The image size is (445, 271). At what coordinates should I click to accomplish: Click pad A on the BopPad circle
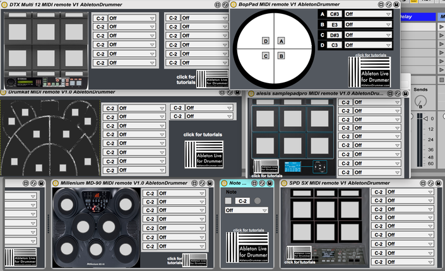click(281, 41)
